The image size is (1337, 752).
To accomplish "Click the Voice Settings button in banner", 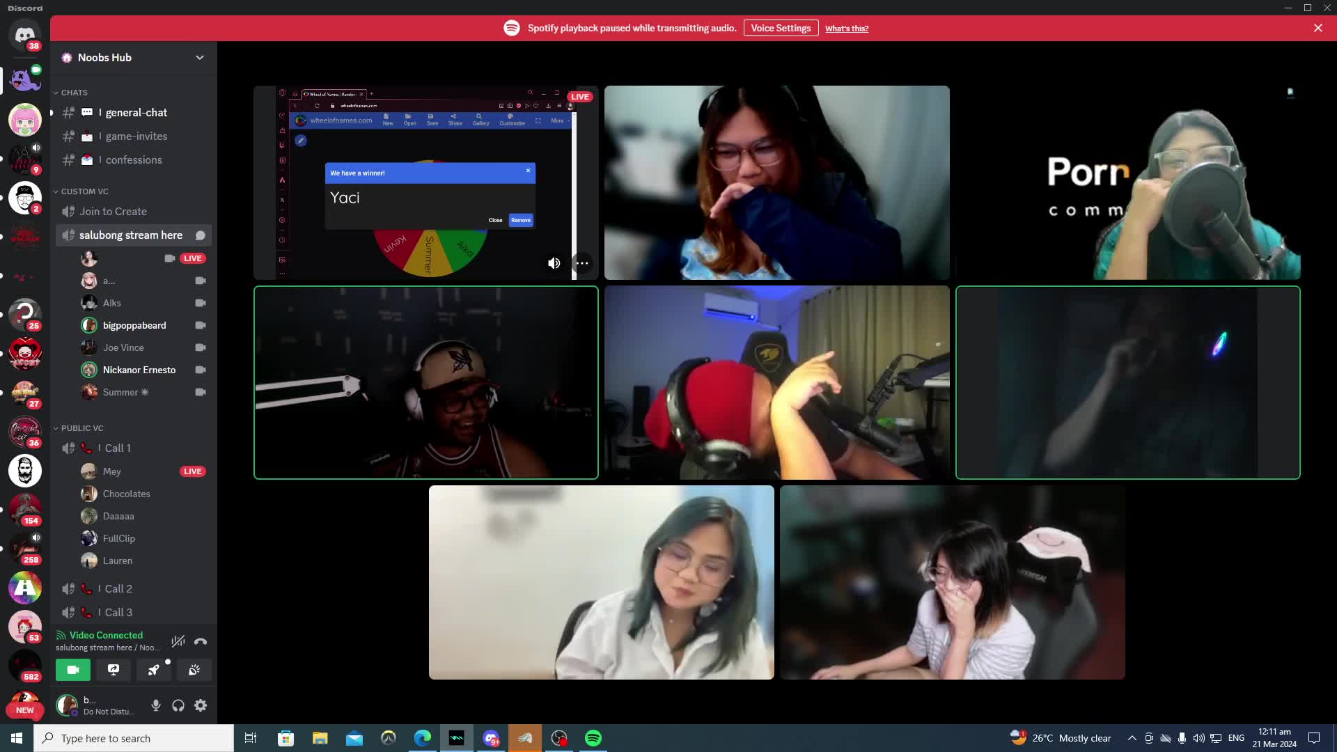I will click(781, 28).
